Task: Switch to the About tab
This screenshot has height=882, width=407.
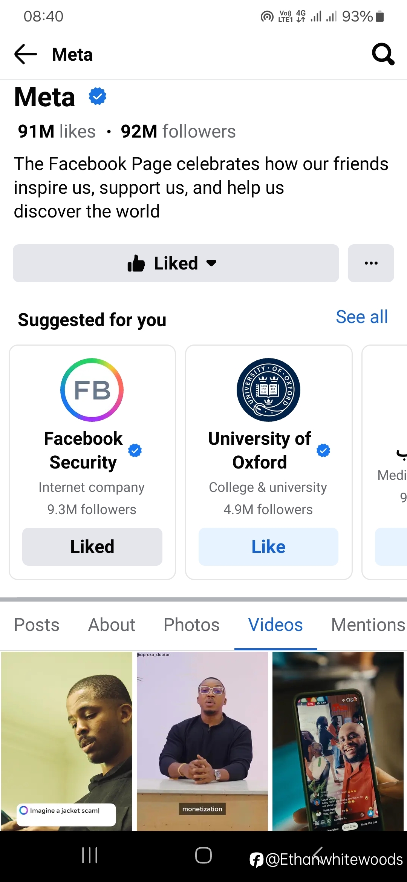Action: click(112, 625)
